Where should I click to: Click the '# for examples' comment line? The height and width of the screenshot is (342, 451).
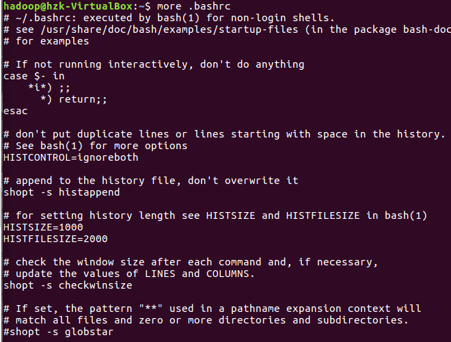pos(46,41)
